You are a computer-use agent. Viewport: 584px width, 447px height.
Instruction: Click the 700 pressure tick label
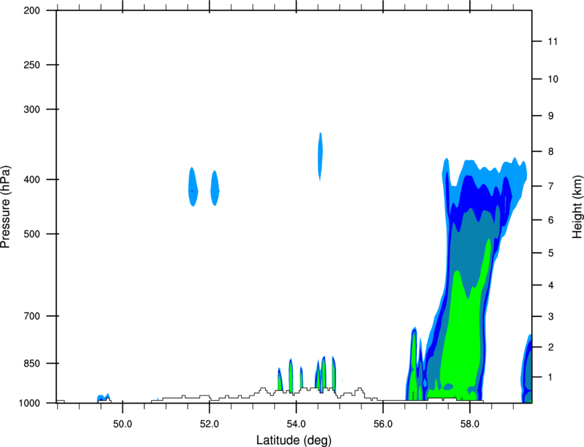point(32,316)
